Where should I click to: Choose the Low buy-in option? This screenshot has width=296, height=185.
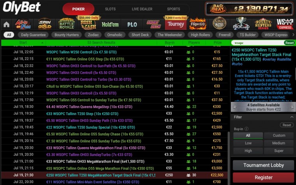coord(248,143)
